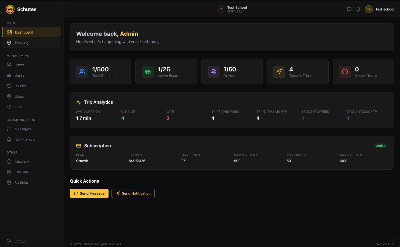Click the Max Parents value '1000'

coord(343,161)
